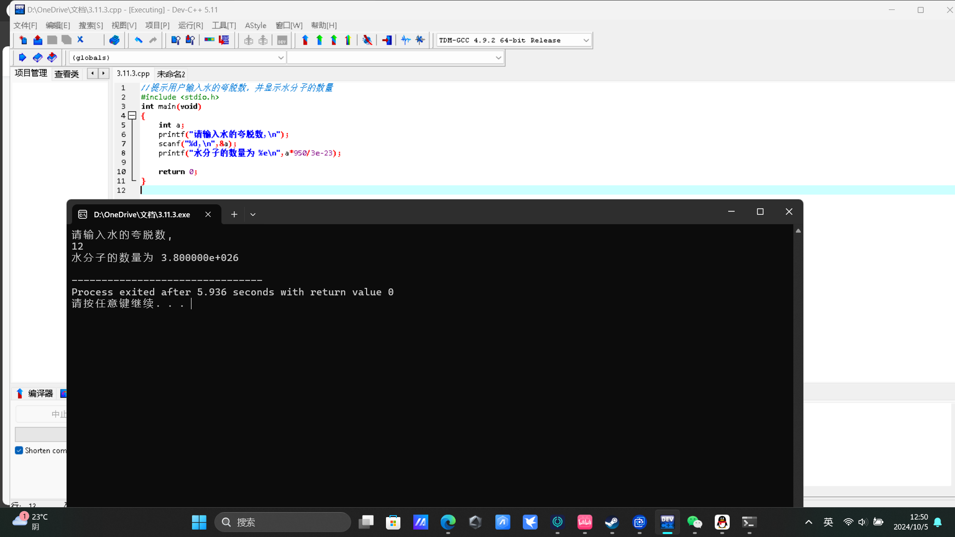955x537 pixels.
Task: Click the Debug bug icon
Action: (x=367, y=40)
